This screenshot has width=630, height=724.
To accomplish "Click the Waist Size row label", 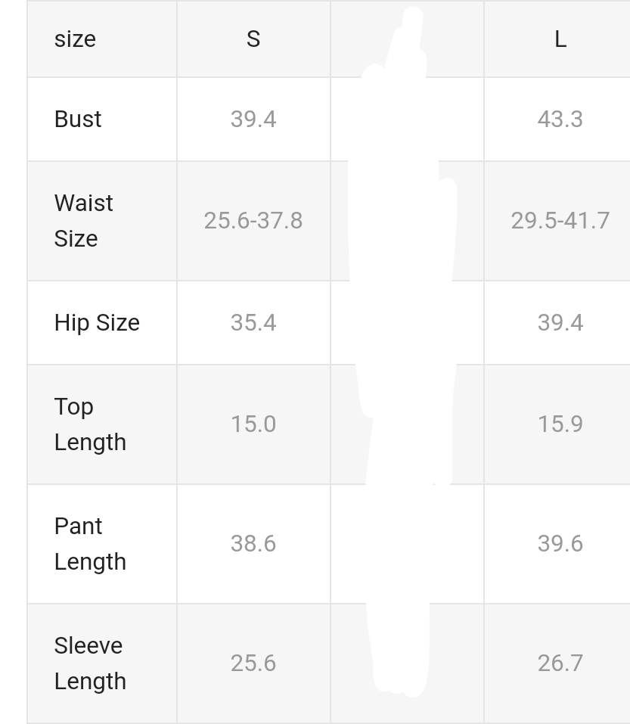I will 84,220.
